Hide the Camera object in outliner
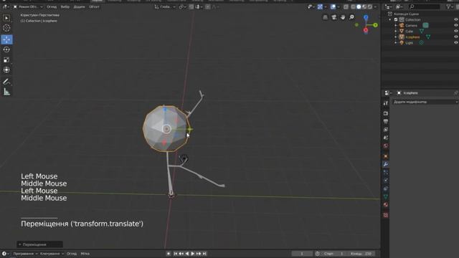Screen dimensions: 459x258 [456, 26]
